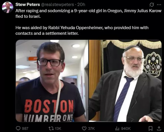Click the 37K likes count
Viewport: 164px width, 132px height.
91,128
